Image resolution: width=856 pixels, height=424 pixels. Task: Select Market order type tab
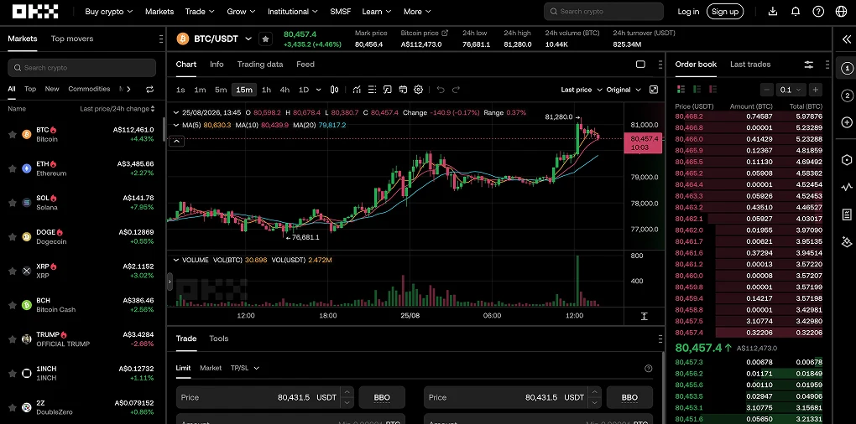pos(211,368)
